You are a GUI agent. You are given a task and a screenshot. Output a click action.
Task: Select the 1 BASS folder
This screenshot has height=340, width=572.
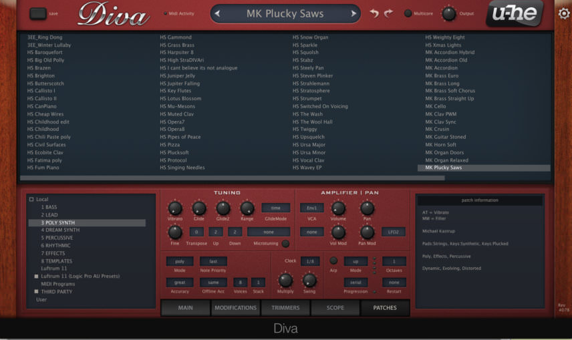(49, 207)
